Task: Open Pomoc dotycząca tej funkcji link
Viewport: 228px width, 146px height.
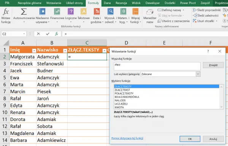Action: pos(127,138)
